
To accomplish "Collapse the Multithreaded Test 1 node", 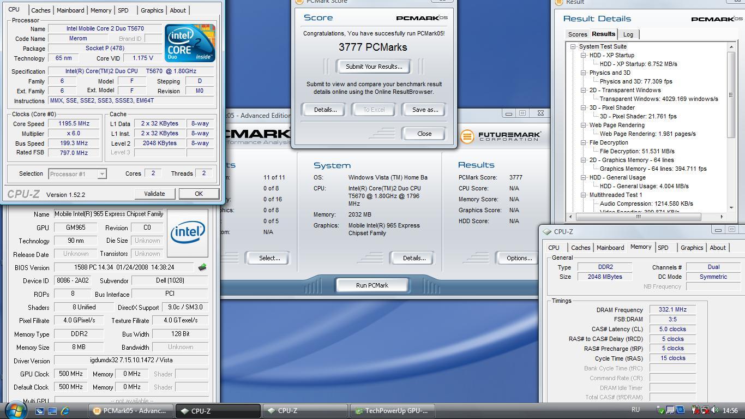I will [x=584, y=195].
